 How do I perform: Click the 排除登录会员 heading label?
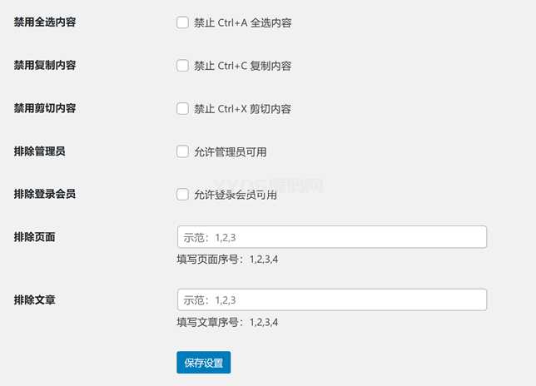click(45, 194)
